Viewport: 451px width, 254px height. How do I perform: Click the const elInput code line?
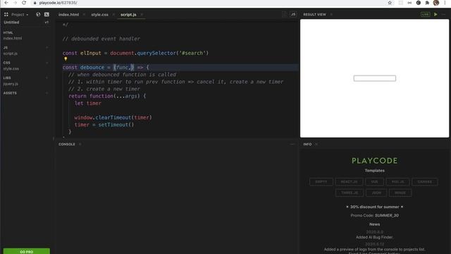[x=135, y=53]
